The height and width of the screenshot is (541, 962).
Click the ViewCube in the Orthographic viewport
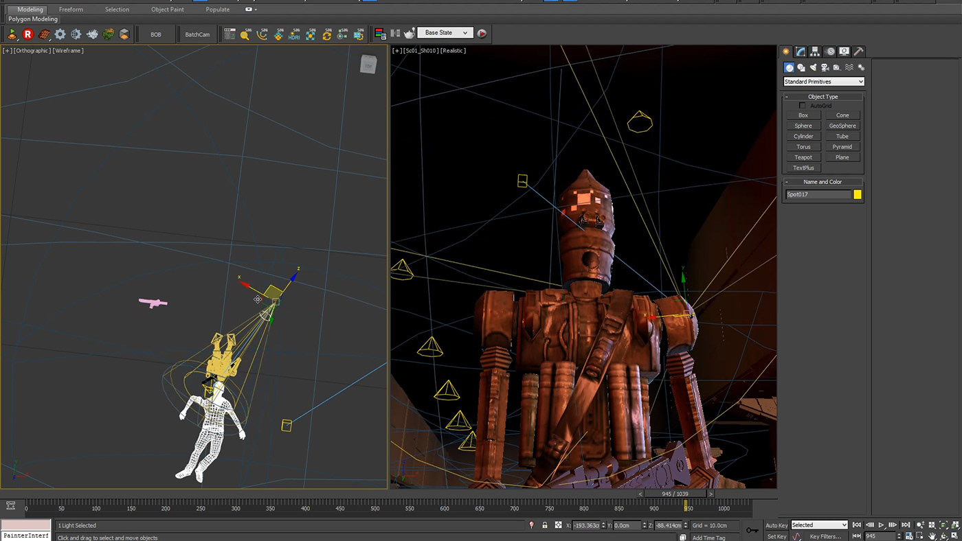368,65
